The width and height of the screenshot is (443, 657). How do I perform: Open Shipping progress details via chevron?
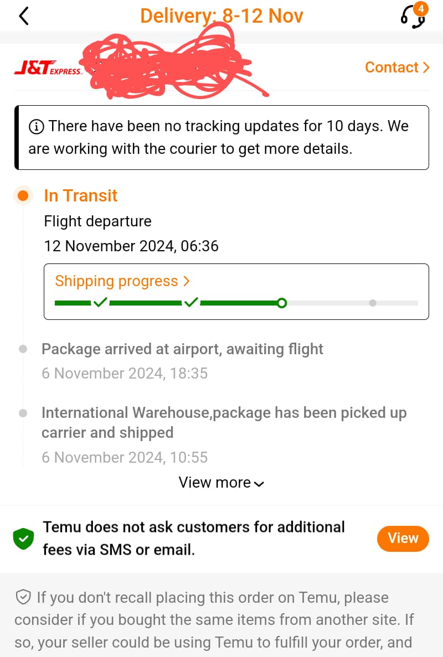[x=187, y=281]
